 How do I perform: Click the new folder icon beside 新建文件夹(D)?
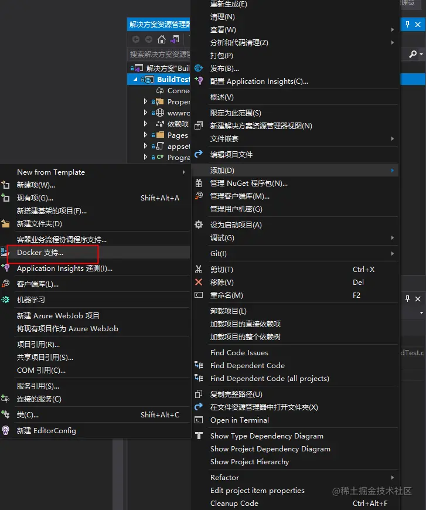click(5, 223)
